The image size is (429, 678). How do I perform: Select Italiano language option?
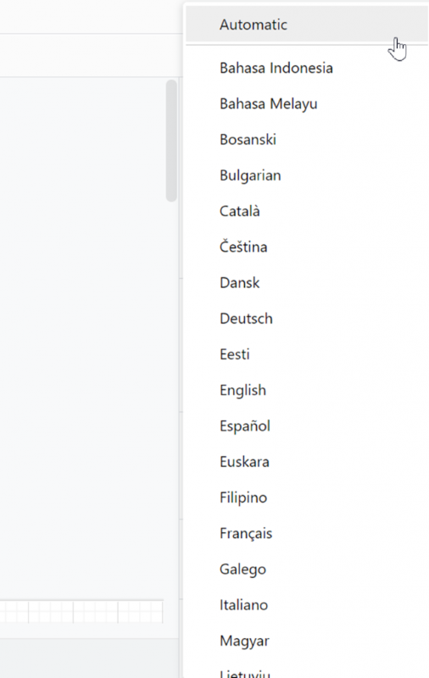click(x=307, y=605)
